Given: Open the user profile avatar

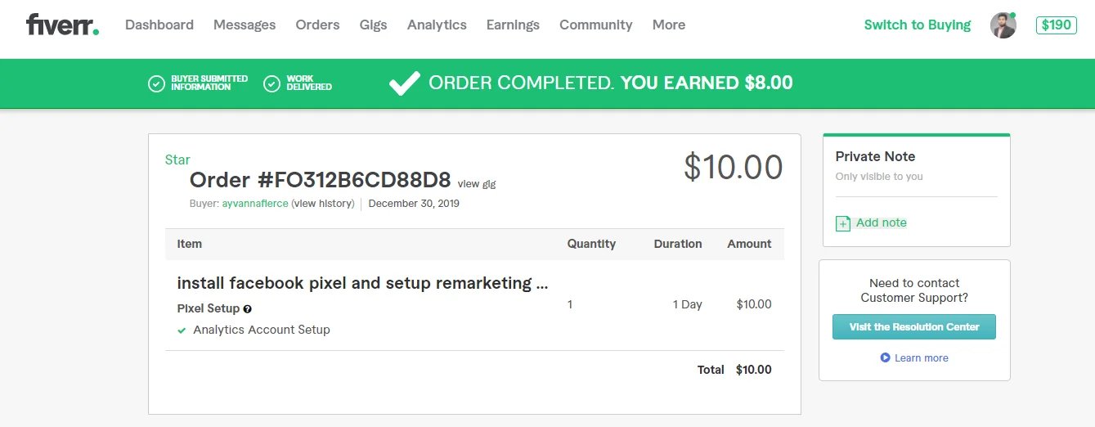Looking at the screenshot, I should click(1003, 25).
